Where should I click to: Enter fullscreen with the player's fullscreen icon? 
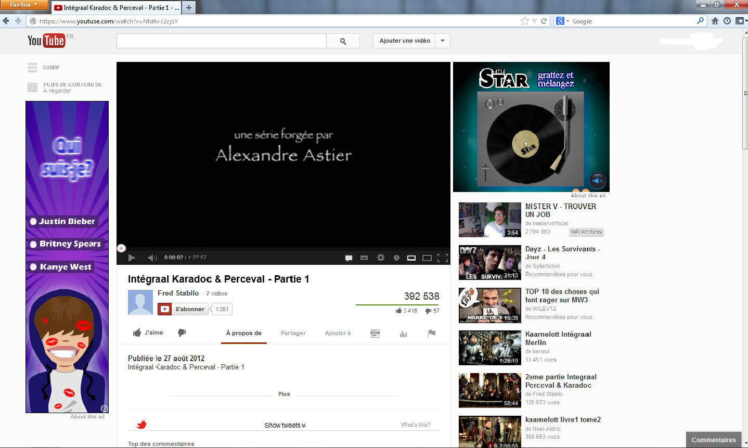click(x=443, y=258)
